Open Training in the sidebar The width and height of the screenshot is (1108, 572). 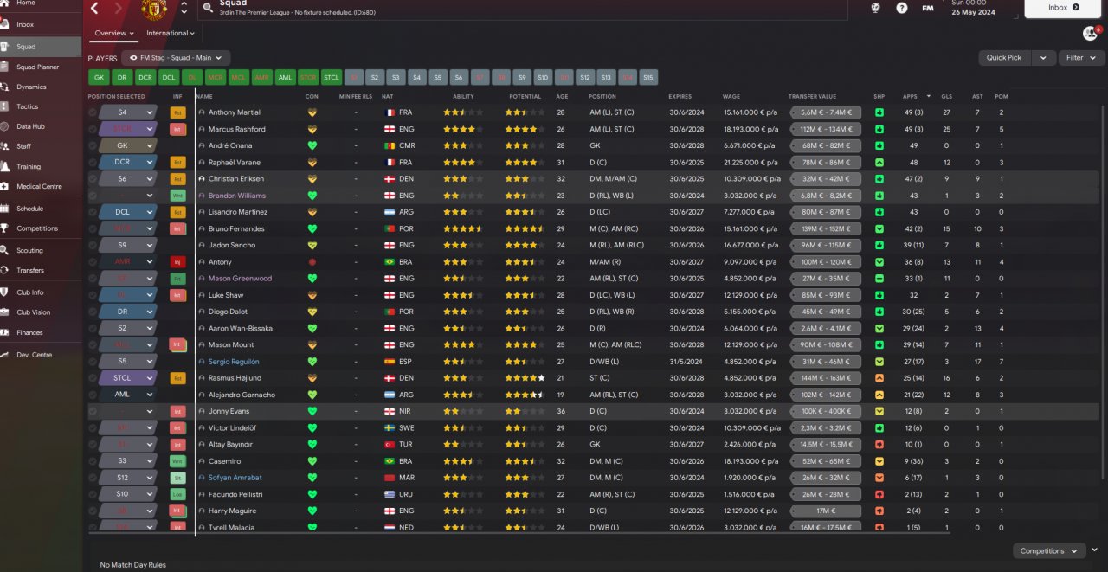tap(41, 166)
